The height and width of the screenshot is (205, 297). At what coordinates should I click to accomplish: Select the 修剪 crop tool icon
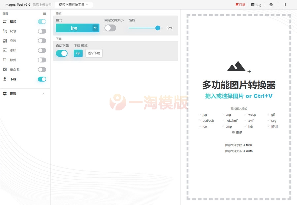5,60
